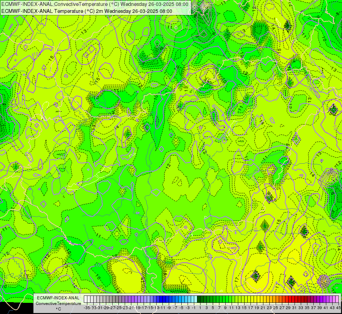
Task: Pick the yellow swatch above legend value 19
Action: 255,299
